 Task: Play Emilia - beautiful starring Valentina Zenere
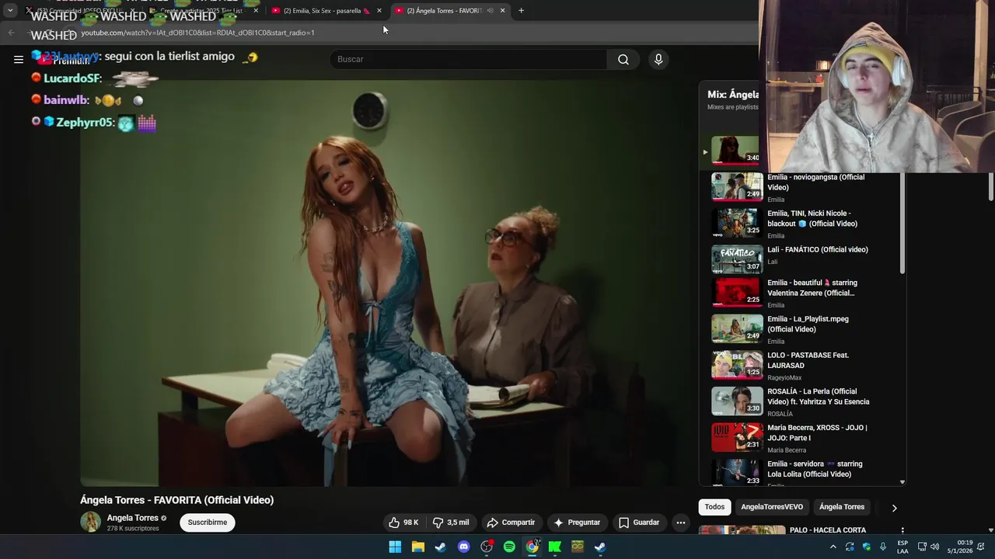point(801,295)
